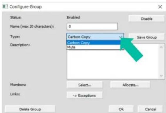This screenshot has width=166, height=113.
Task: Close the Configure Group dialog
Action: click(x=160, y=7)
